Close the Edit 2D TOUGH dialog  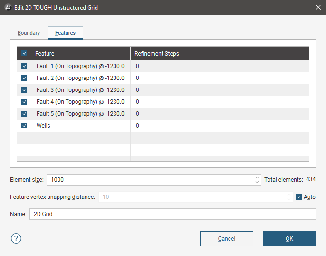point(318,8)
